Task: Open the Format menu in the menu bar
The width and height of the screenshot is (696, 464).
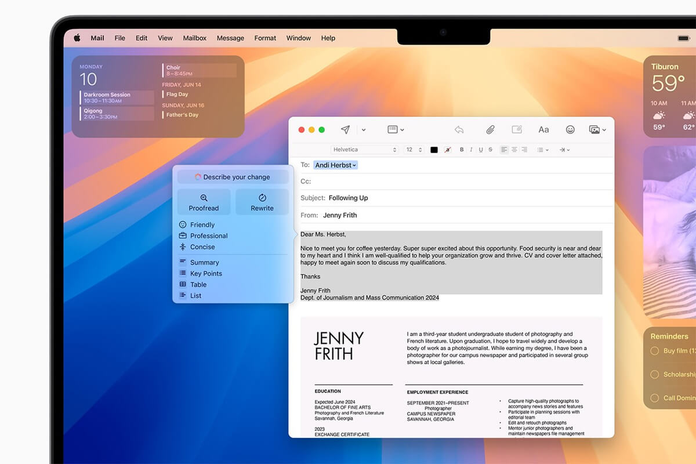Action: tap(265, 38)
